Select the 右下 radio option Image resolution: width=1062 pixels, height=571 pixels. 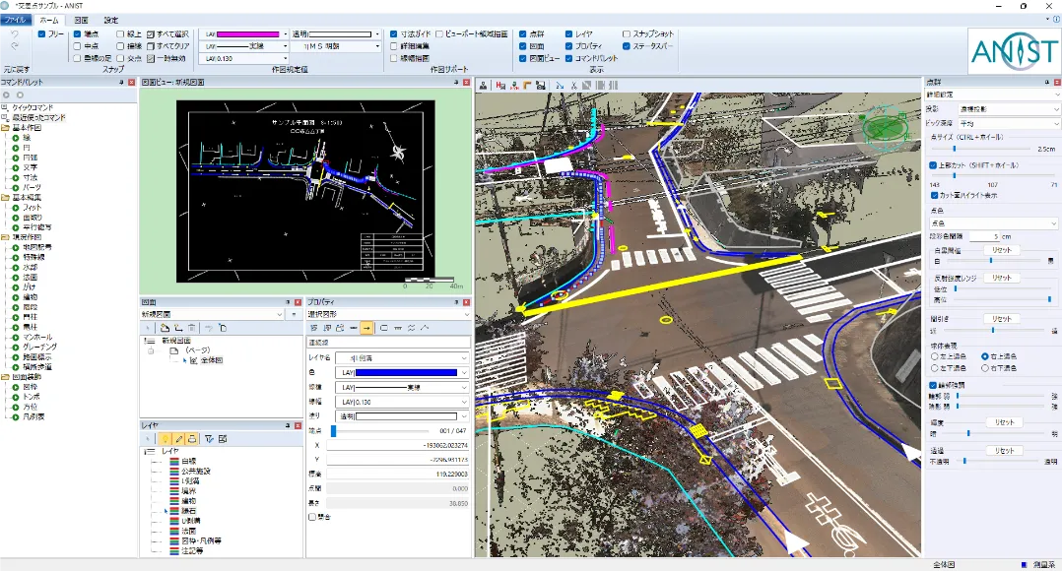click(x=985, y=368)
